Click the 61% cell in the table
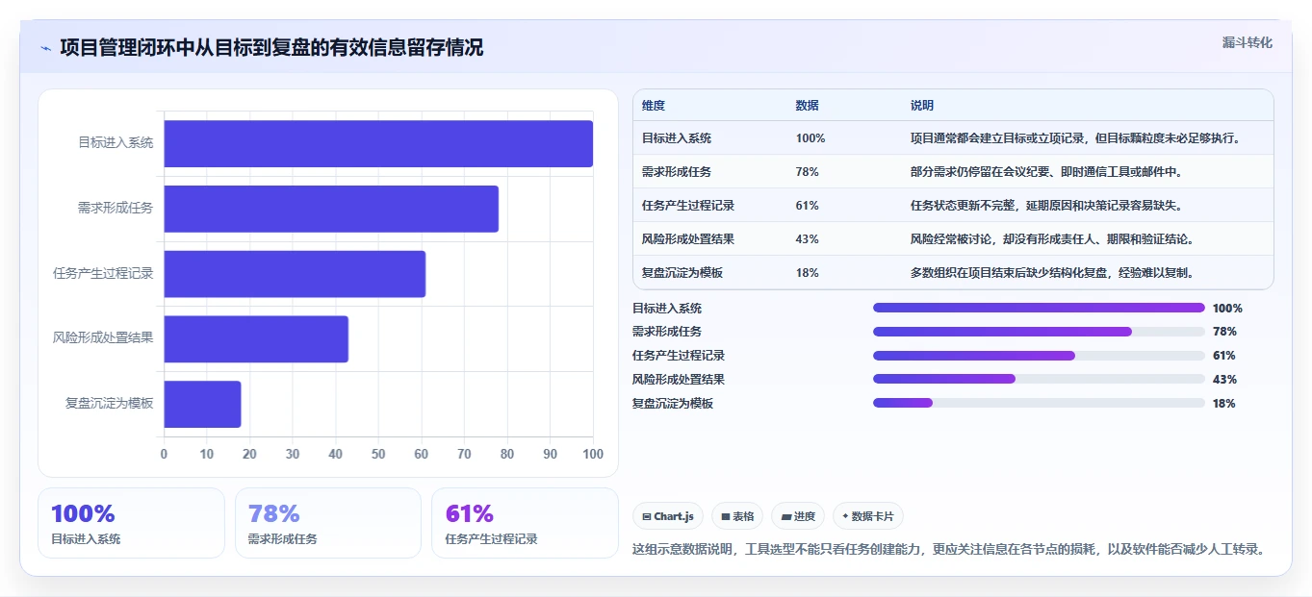1312x597 pixels. [x=808, y=206]
